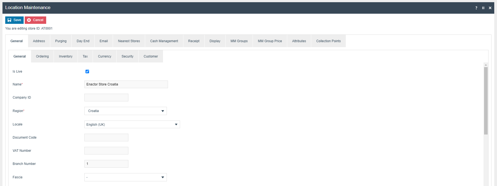Click the pause icon in title bar
Screen dimensions: 497x186
pos(483,8)
